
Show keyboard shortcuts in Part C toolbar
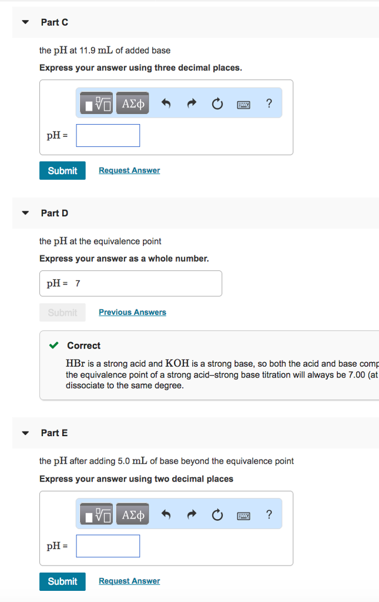tap(244, 105)
